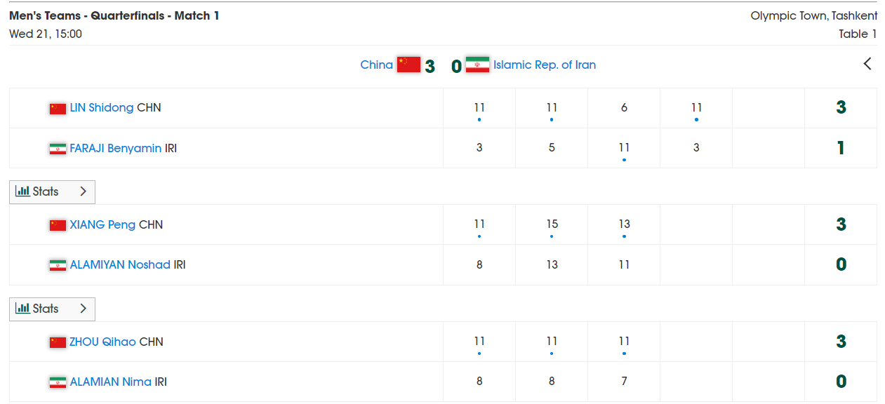Viewport: 885px width, 404px height.
Task: Open LIN Shidong player profile
Action: [x=102, y=108]
